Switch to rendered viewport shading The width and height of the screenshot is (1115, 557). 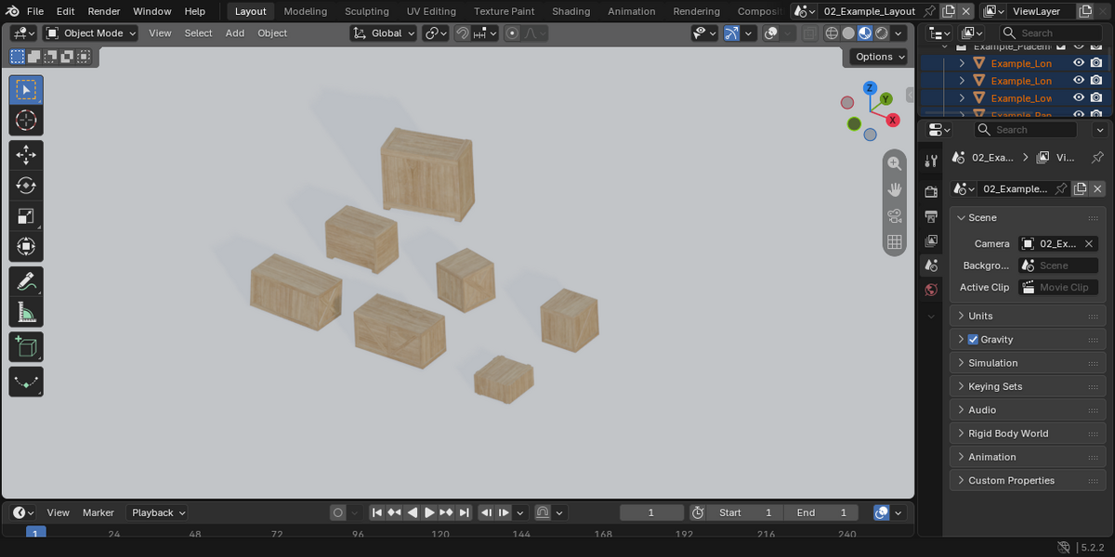[882, 33]
